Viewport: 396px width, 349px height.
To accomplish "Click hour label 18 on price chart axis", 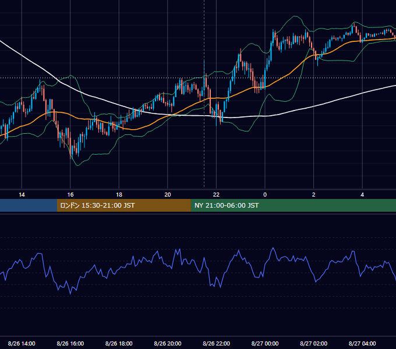I will 119,194.
